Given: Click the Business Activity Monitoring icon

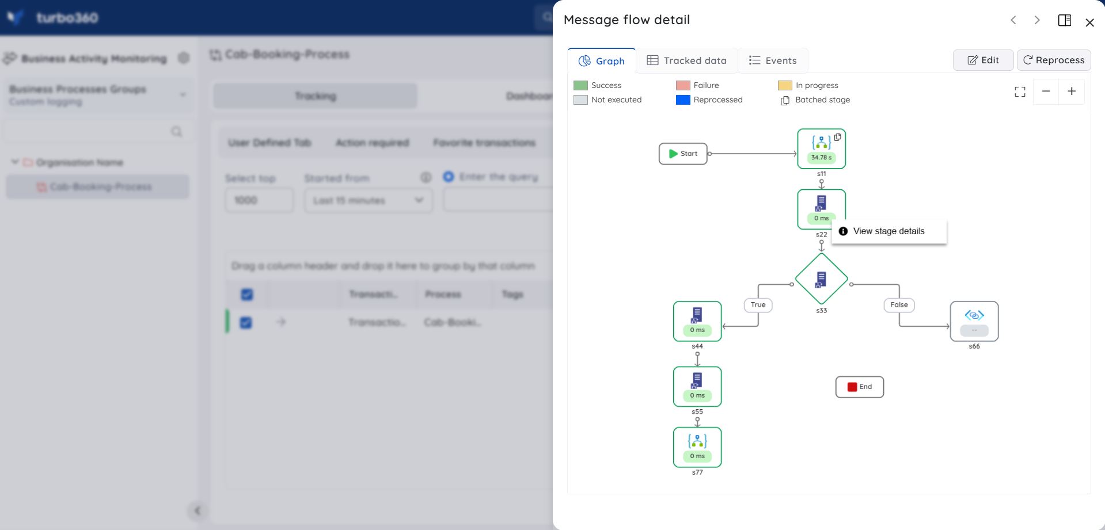Looking at the screenshot, I should (10, 58).
